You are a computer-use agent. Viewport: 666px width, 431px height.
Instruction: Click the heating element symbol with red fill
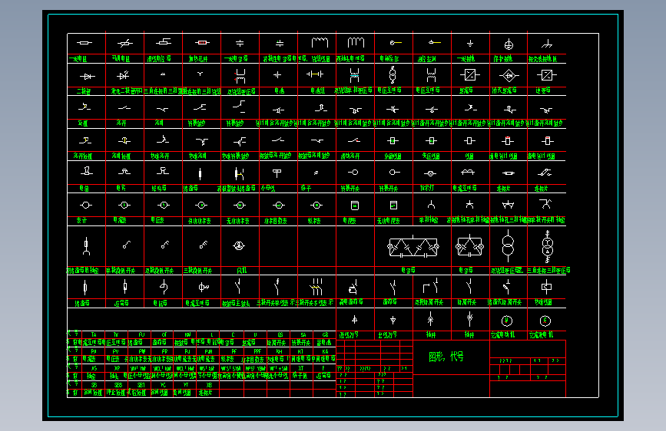202,42
